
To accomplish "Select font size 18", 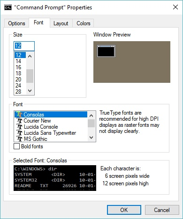I will pyautogui.click(x=20, y=73).
